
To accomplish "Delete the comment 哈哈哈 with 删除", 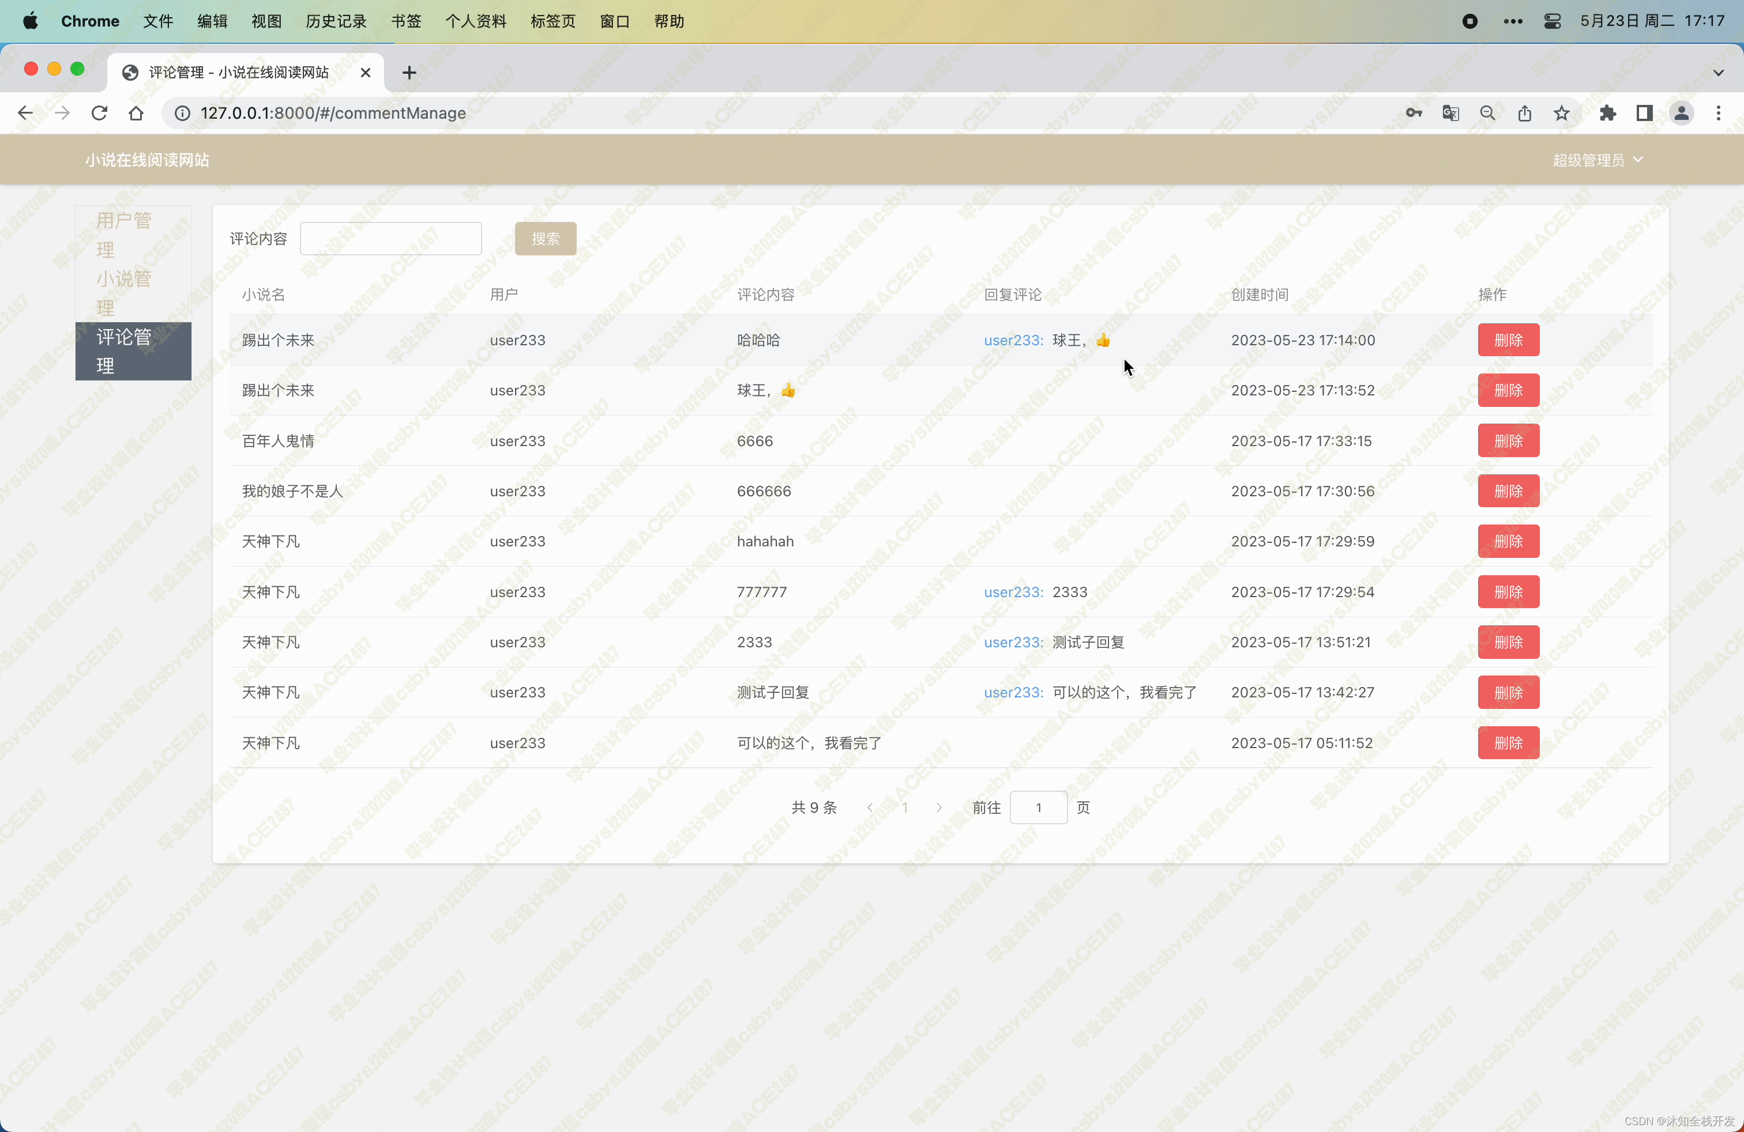I will 1508,339.
